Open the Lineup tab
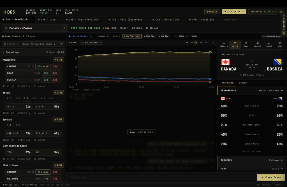The image size is (287, 187). [x=243, y=83]
